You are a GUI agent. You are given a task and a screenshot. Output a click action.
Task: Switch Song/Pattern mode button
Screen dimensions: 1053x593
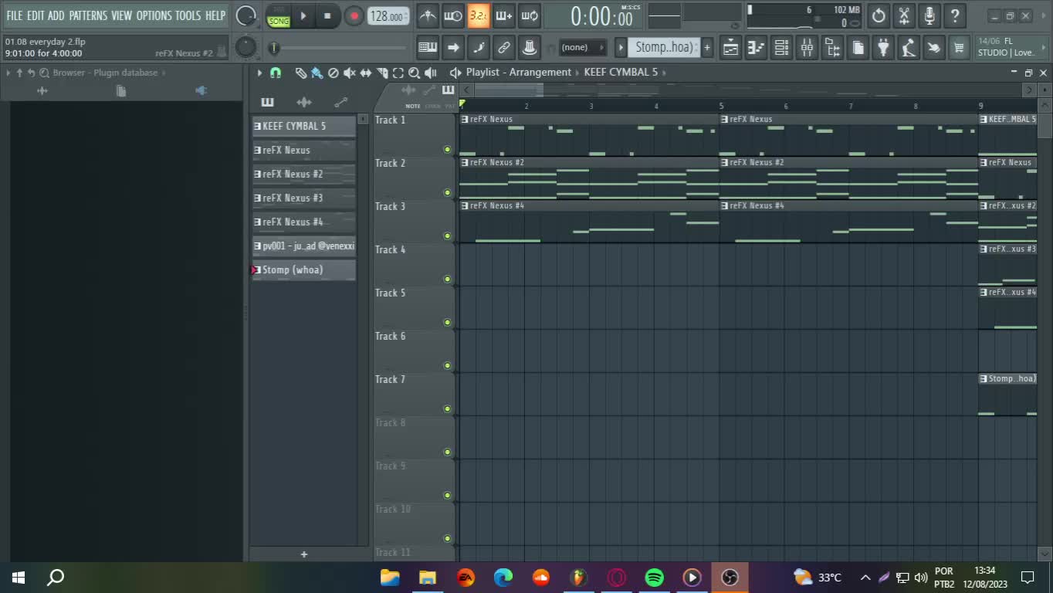point(279,16)
